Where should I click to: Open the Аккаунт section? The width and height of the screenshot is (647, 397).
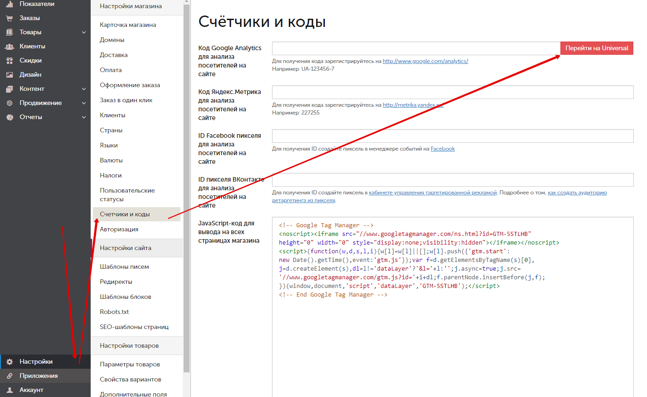pos(31,390)
